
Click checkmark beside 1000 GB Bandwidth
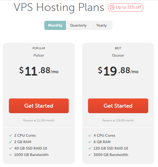point(10,155)
